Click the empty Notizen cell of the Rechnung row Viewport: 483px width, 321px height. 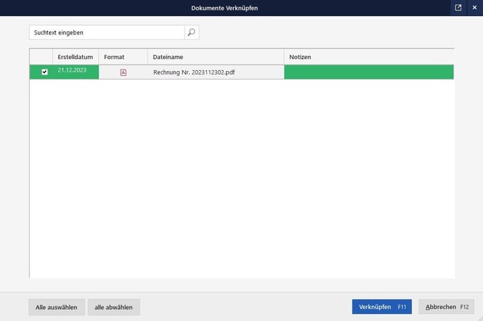[x=369, y=72]
